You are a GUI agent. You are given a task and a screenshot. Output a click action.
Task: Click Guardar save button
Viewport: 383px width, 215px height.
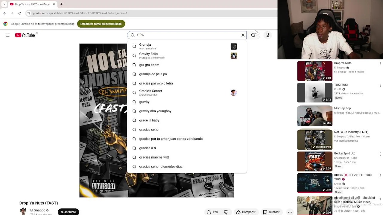click(x=271, y=212)
